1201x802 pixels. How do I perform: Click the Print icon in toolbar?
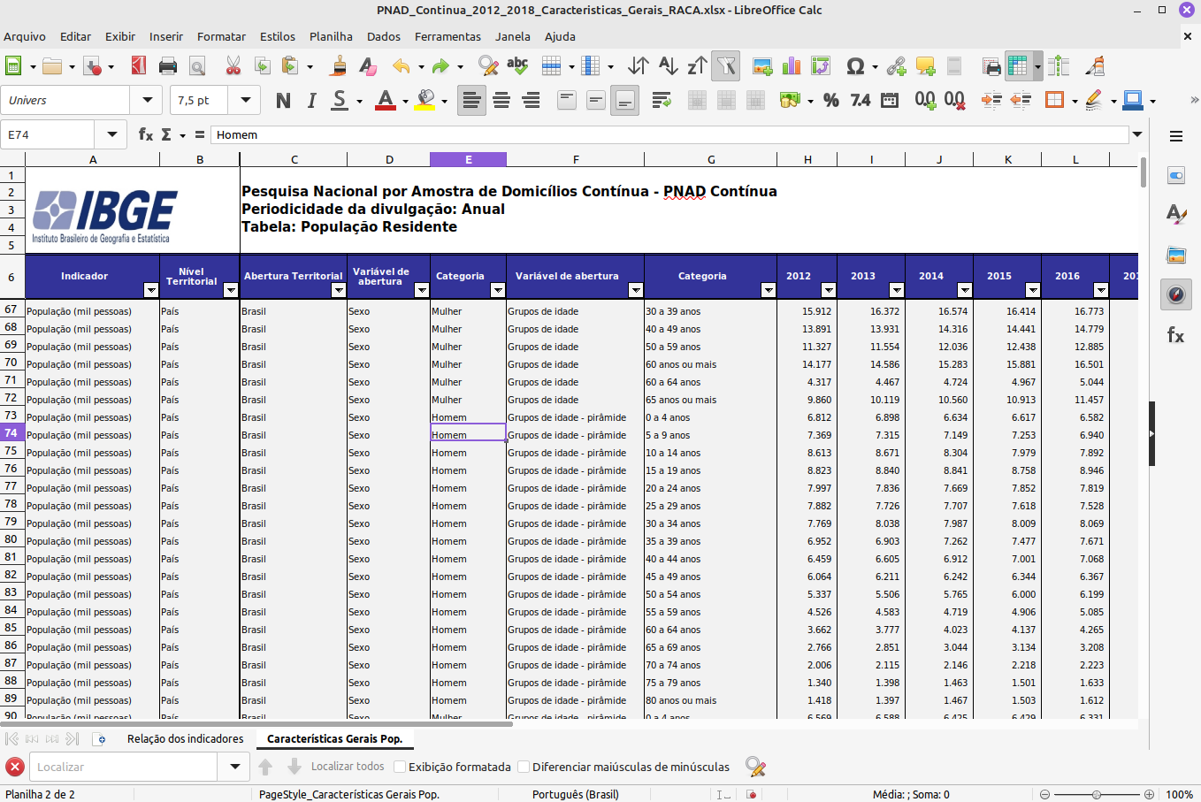[x=168, y=66]
